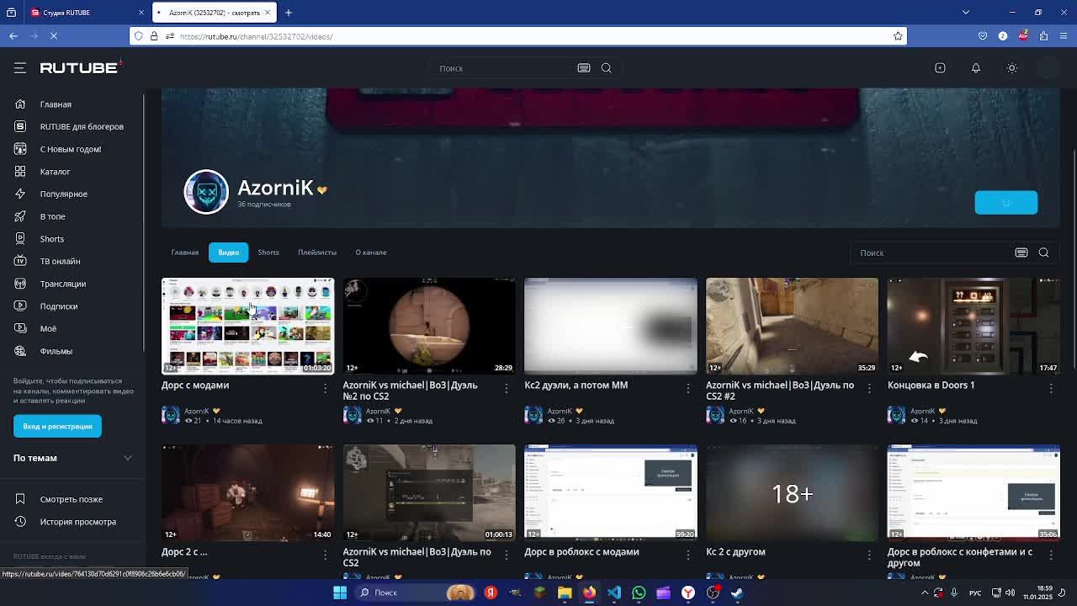This screenshot has width=1077, height=606.
Task: Open options menu for Кс2 дуэли, а потом ММ
Action: (688, 388)
